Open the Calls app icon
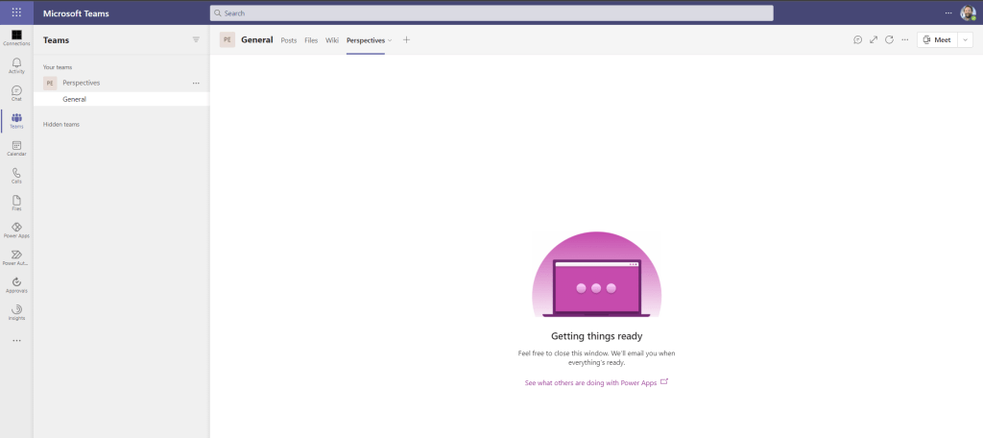The width and height of the screenshot is (983, 438). 16,175
